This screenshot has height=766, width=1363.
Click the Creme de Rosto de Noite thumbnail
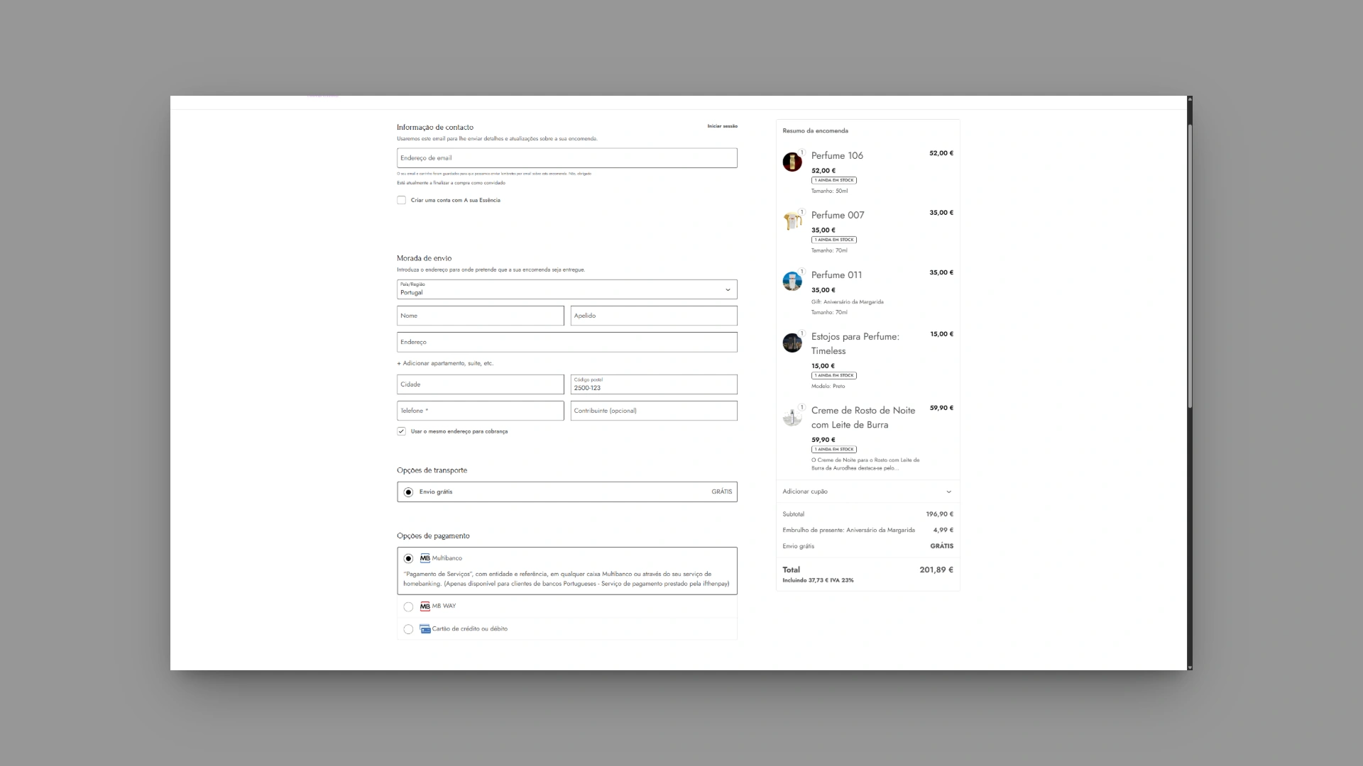pyautogui.click(x=792, y=416)
